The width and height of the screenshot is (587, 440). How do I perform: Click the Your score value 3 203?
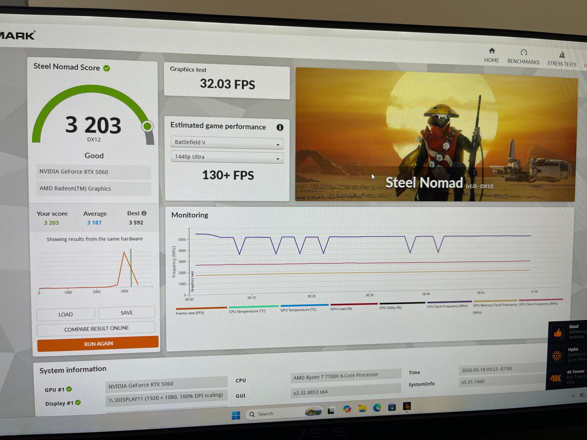click(x=51, y=223)
